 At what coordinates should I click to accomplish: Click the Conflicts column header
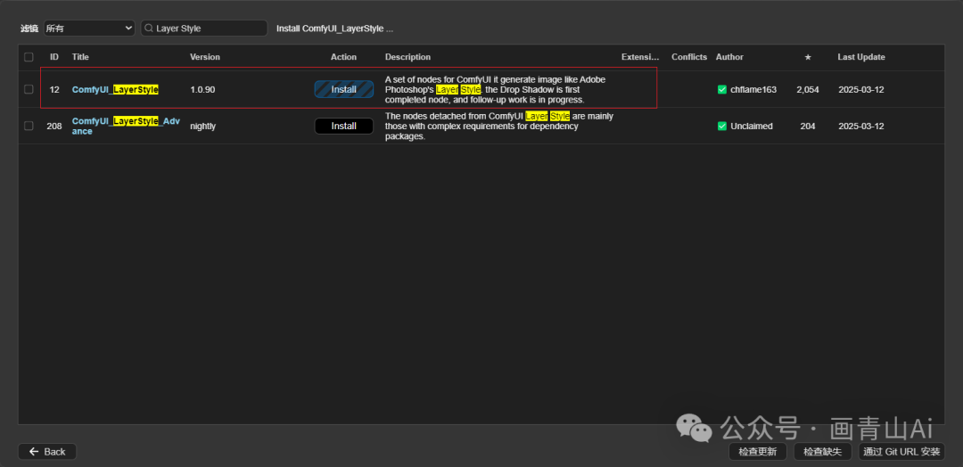pyautogui.click(x=689, y=57)
